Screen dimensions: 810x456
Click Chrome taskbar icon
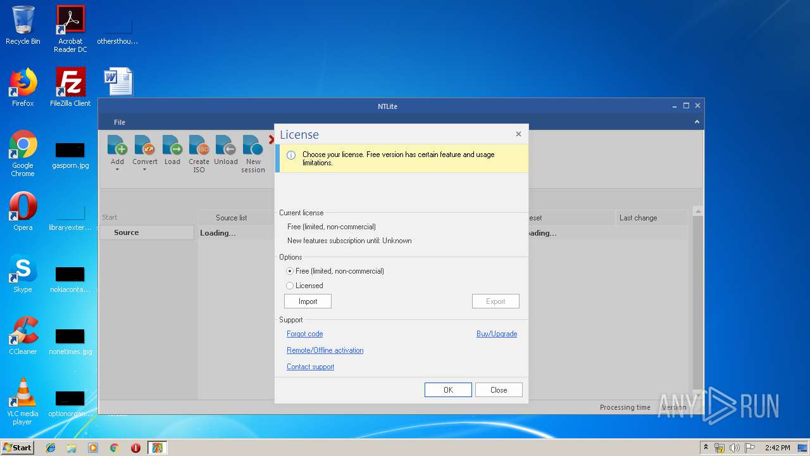(115, 448)
